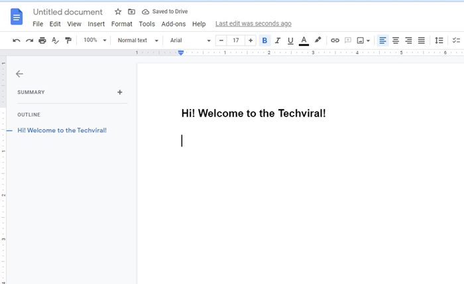
Task: Increase font size with plus button
Action: pyautogui.click(x=251, y=40)
